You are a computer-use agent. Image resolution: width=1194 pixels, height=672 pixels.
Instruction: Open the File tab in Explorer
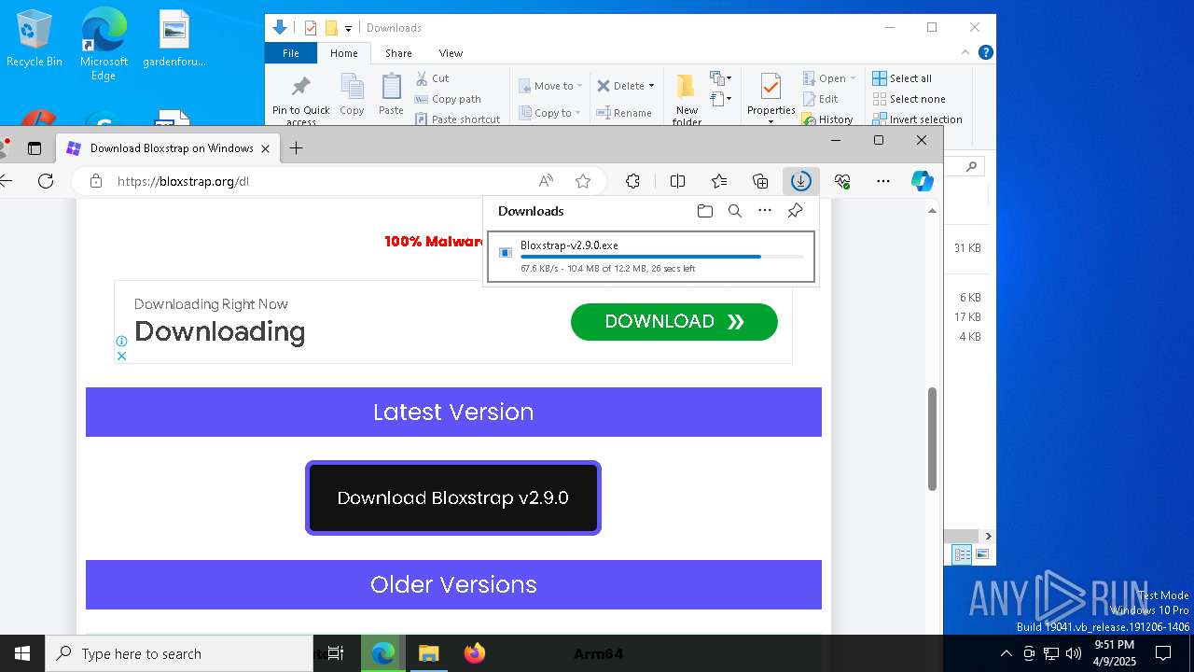291,53
